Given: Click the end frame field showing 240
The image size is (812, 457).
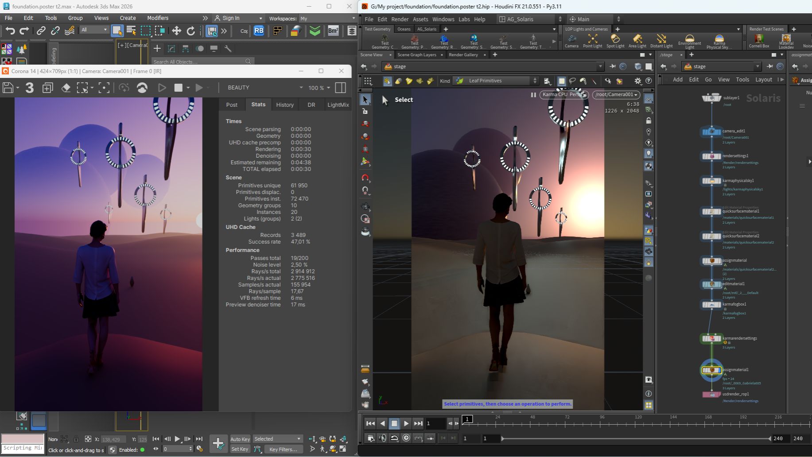Looking at the screenshot, I should 778,438.
